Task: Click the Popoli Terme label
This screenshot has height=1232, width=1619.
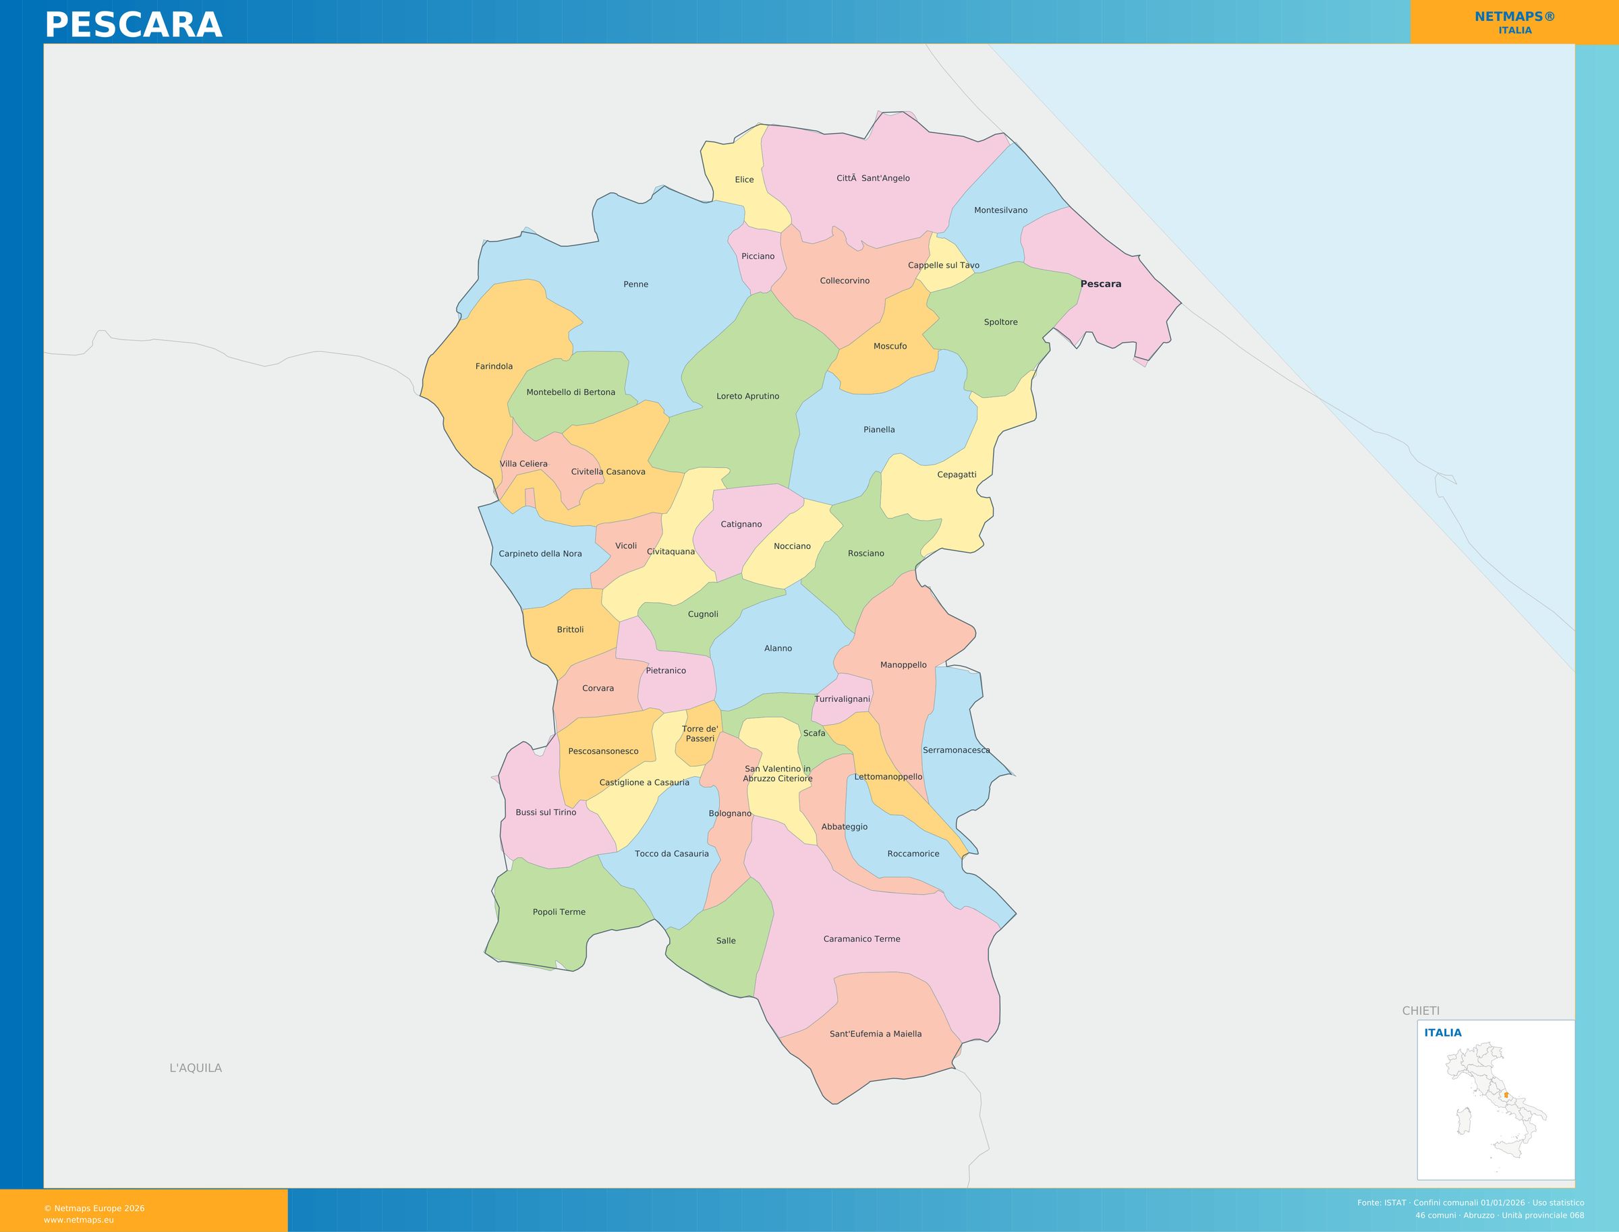Action: [559, 912]
